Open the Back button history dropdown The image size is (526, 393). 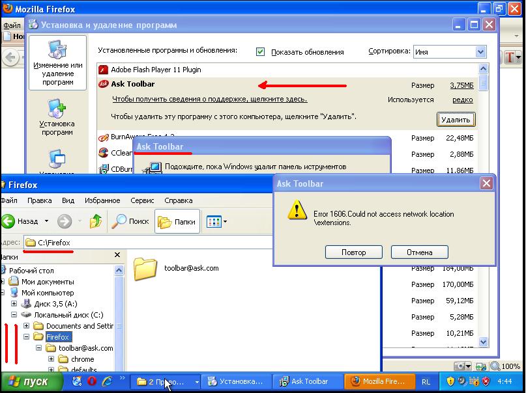47,221
